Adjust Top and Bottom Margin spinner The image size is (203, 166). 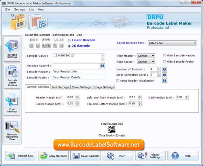click(x=140, y=104)
